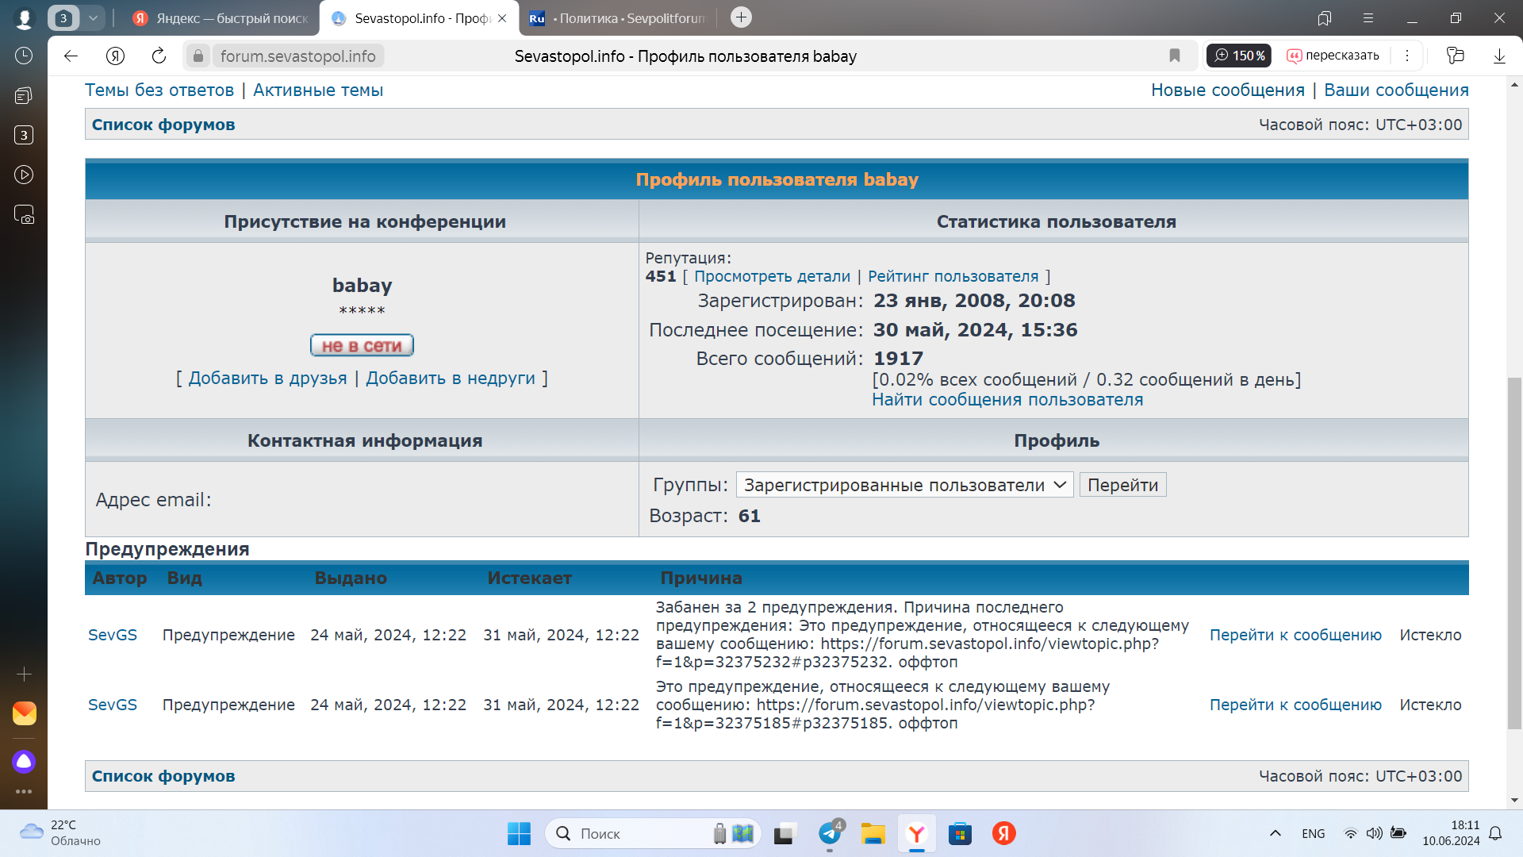Switch to Политика Sevpolitforum tab

coord(617,18)
